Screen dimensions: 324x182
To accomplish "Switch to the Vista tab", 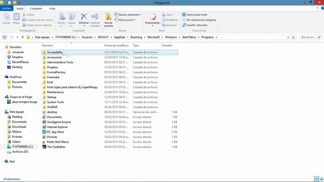I will [x=52, y=9].
